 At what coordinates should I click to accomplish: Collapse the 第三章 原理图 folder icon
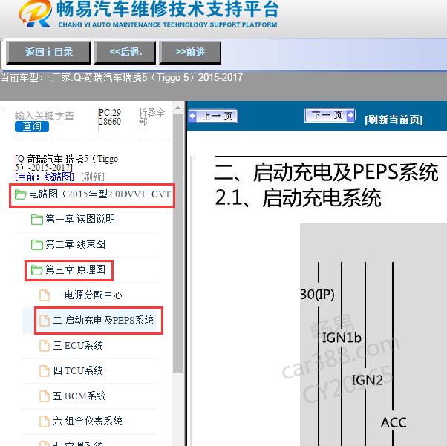37,270
